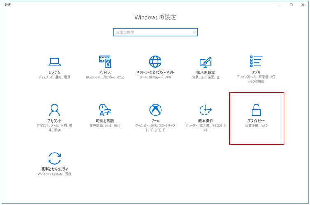Click the 設定の検索 search field

pos(155,32)
